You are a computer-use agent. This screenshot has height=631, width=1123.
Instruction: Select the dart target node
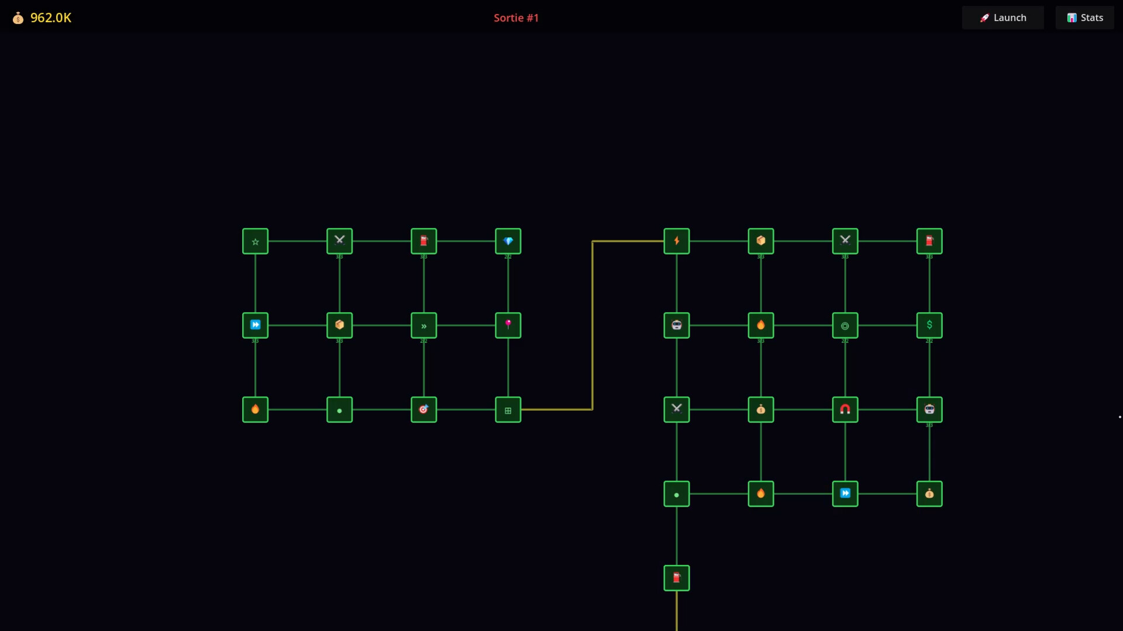pos(424,410)
